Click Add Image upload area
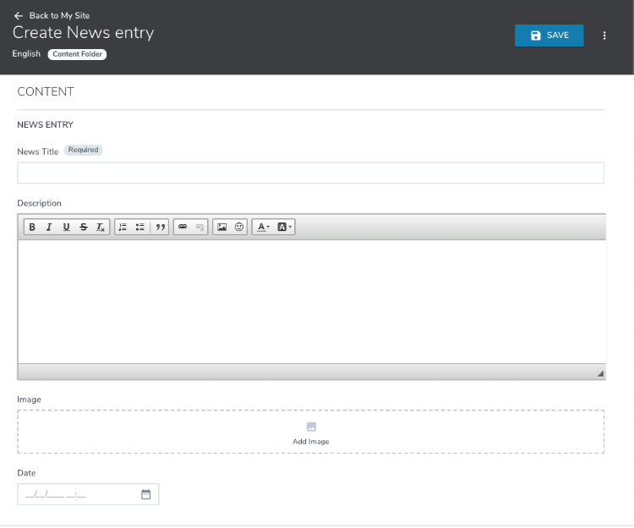This screenshot has height=528, width=634. pos(310,432)
